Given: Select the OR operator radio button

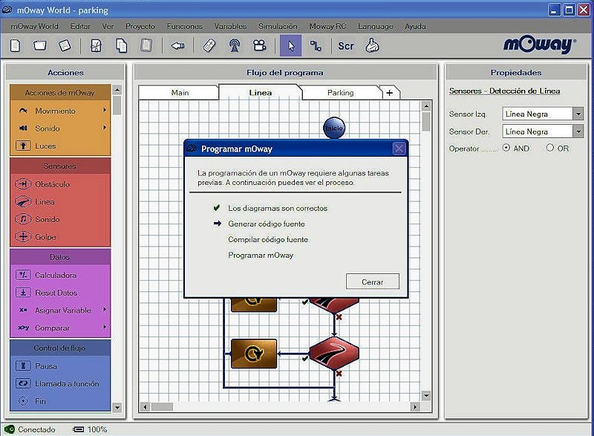Looking at the screenshot, I should click(x=550, y=148).
